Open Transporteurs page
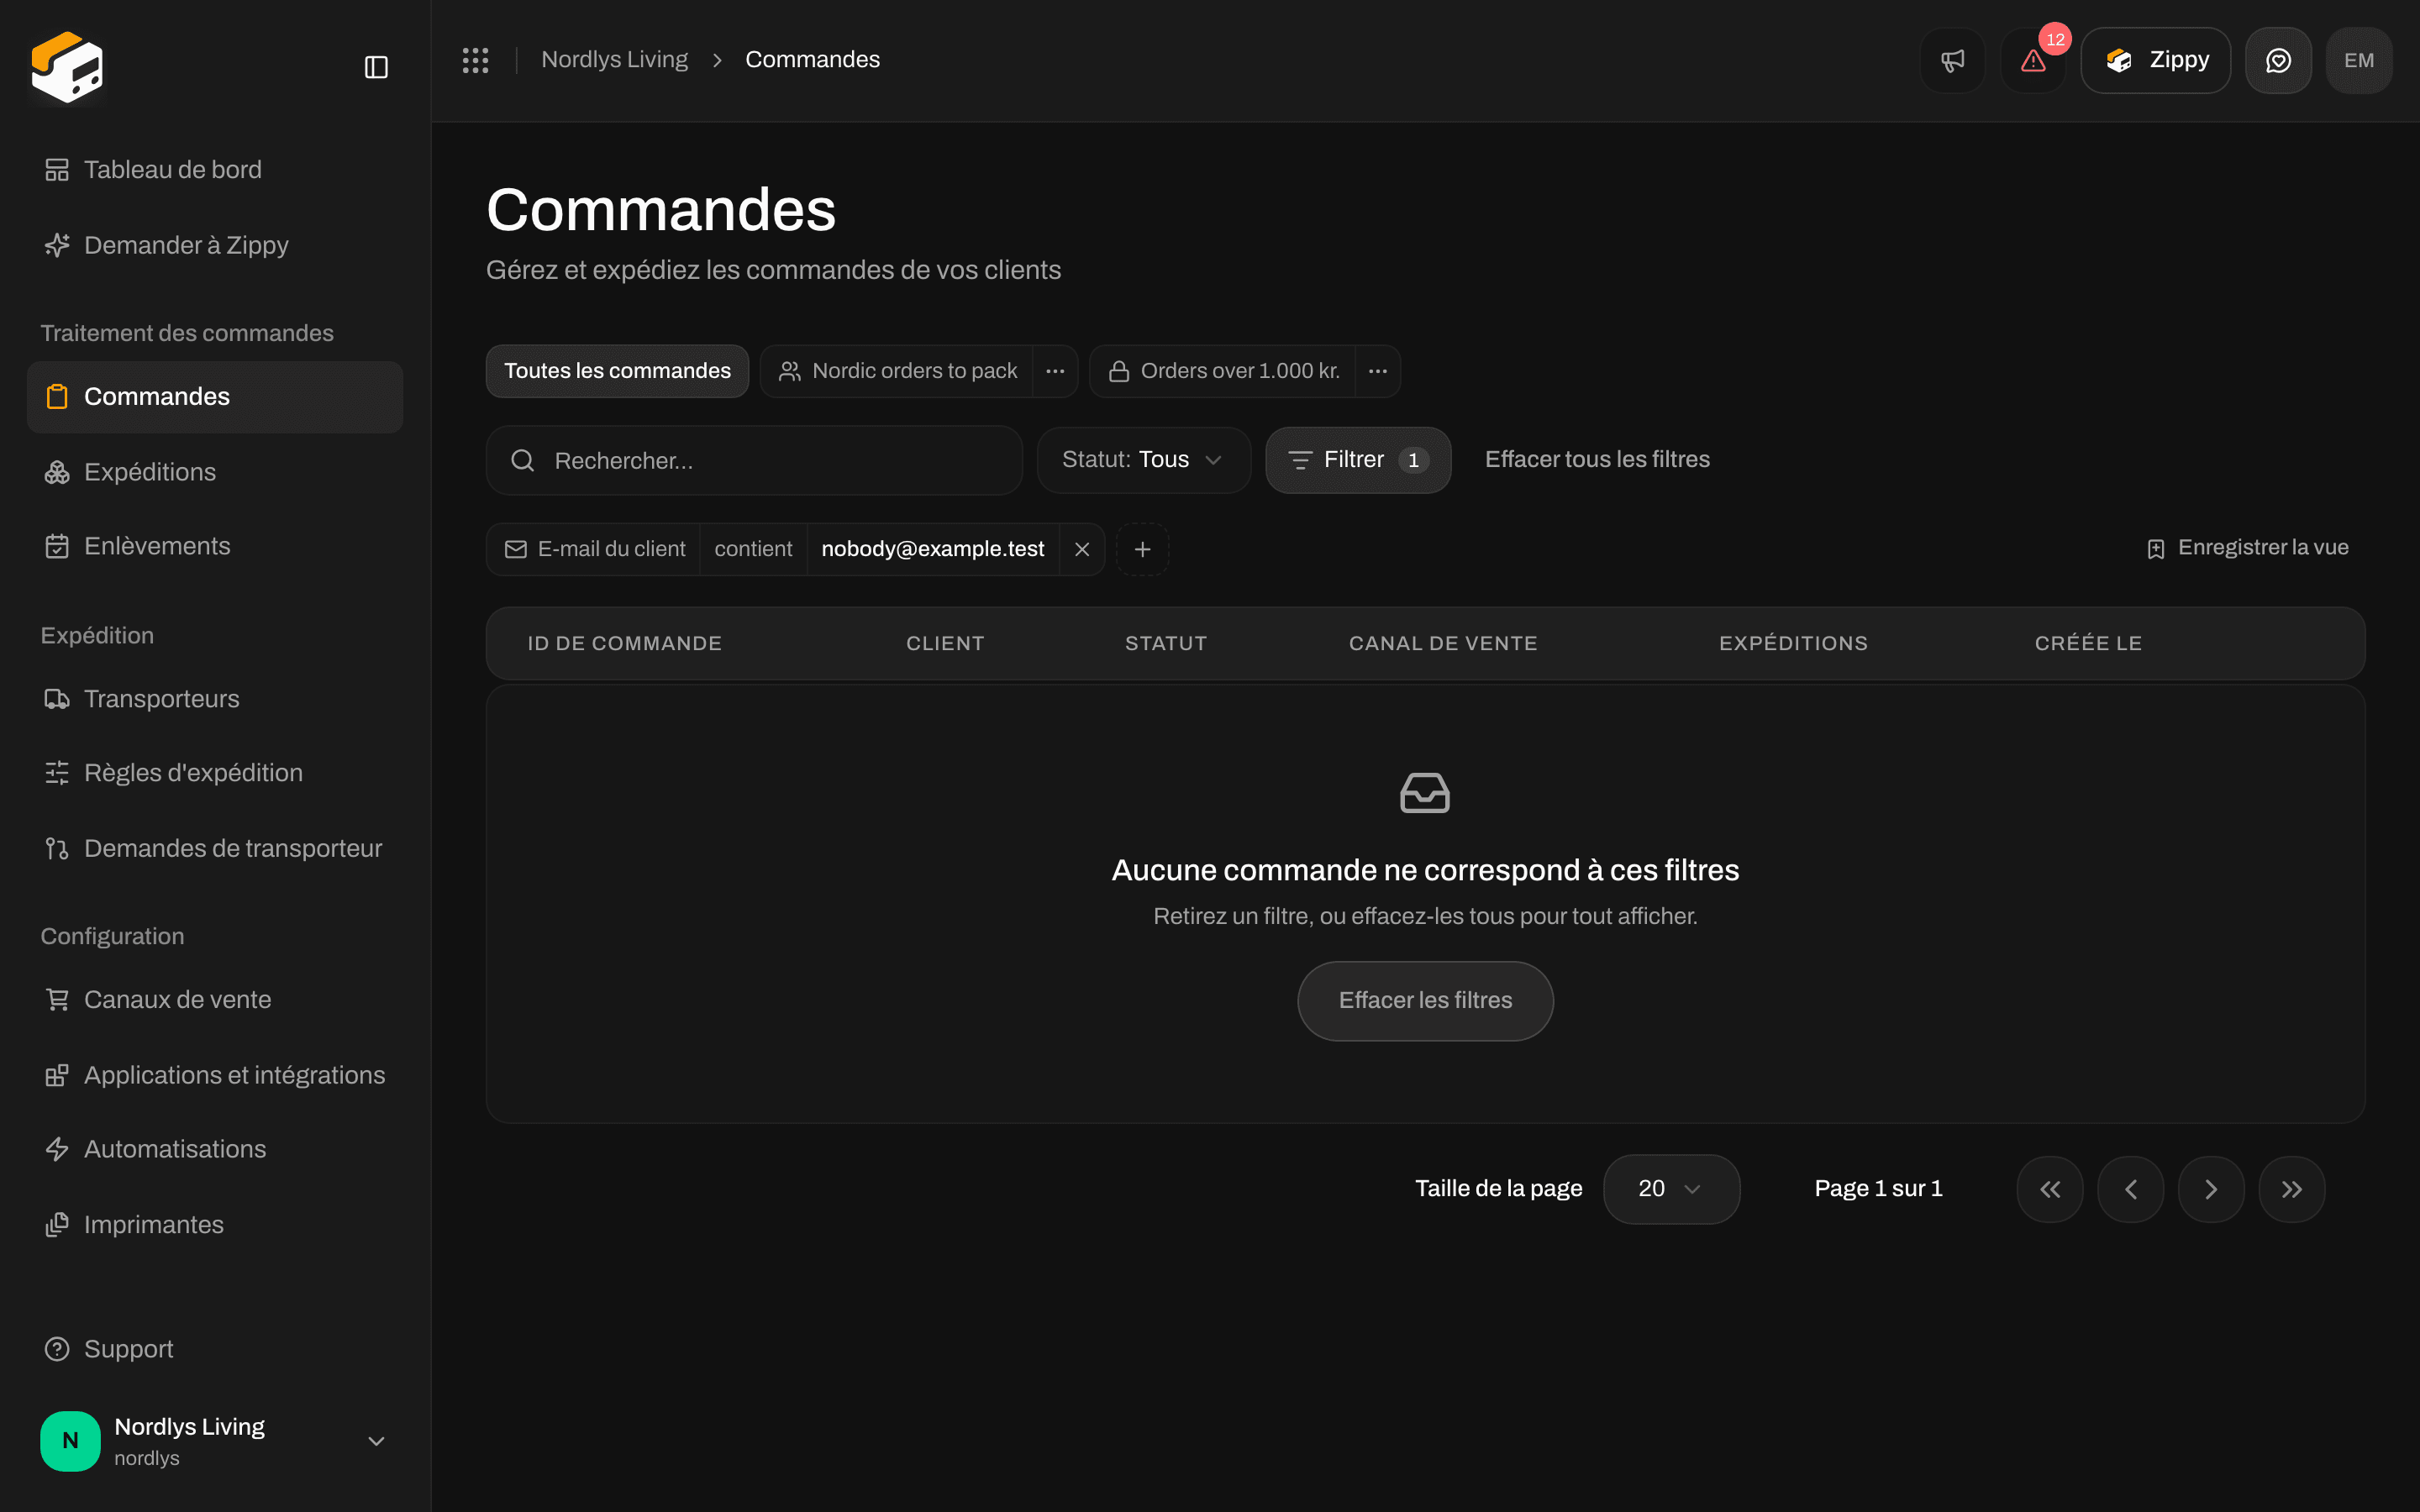This screenshot has width=2420, height=1512. tap(215, 699)
